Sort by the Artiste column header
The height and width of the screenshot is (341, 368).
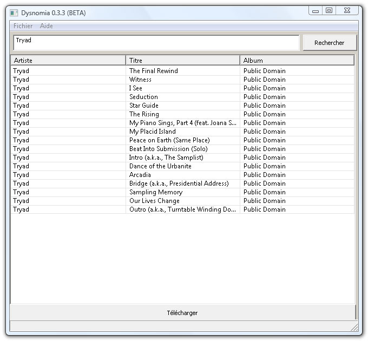click(68, 60)
